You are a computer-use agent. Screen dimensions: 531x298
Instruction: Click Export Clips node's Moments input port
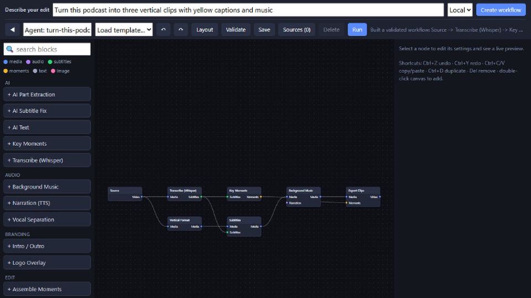[346, 203]
